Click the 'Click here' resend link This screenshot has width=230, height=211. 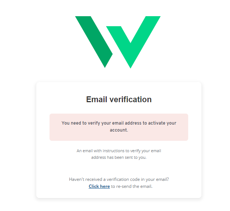(99, 186)
